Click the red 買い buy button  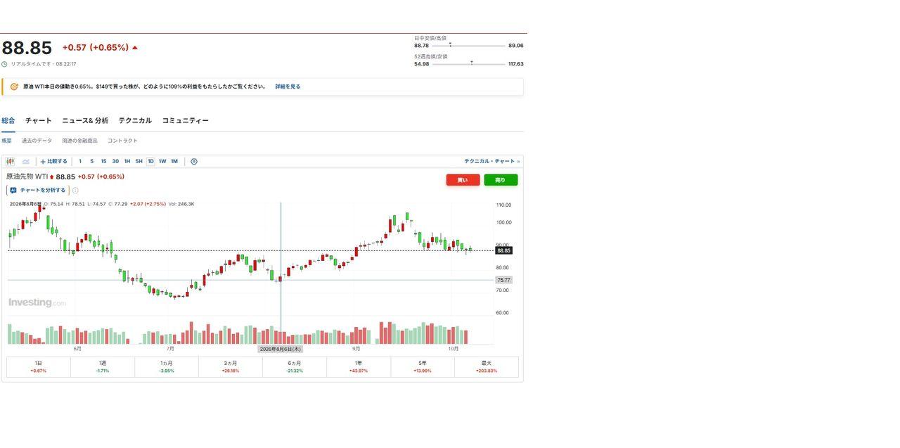pyautogui.click(x=463, y=180)
